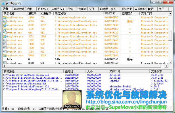Click the 拒绝 cell in the audiodg.exe row
The height and width of the screenshot is (113, 175).
(x=130, y=21)
